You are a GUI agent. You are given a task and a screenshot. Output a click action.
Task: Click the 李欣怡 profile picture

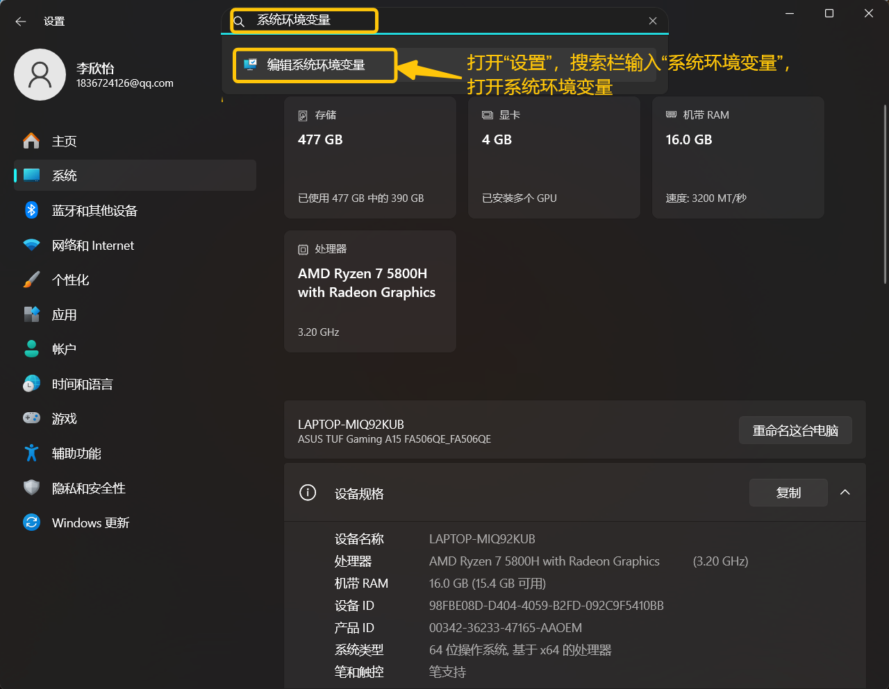tap(40, 74)
